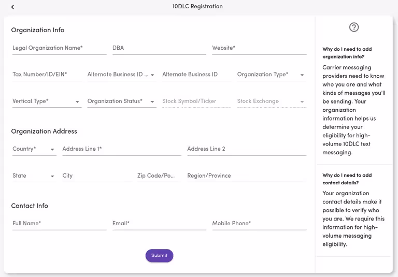The height and width of the screenshot is (277, 398).
Task: Click the 10DLC Registration page title
Action: tap(197, 6)
